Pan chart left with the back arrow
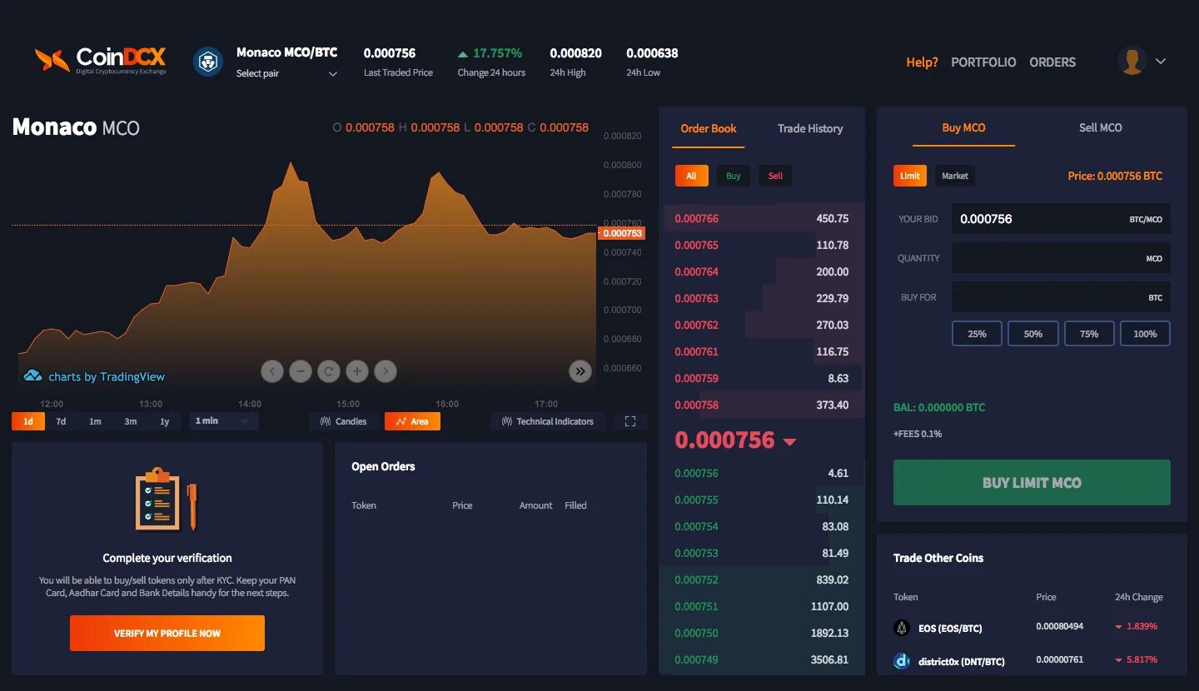Screen dimensions: 1199x691 (272, 371)
